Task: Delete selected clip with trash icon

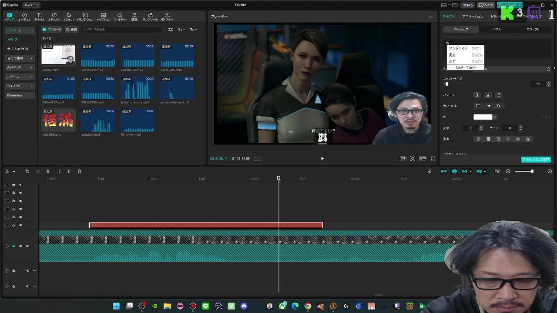Action: pyautogui.click(x=79, y=171)
